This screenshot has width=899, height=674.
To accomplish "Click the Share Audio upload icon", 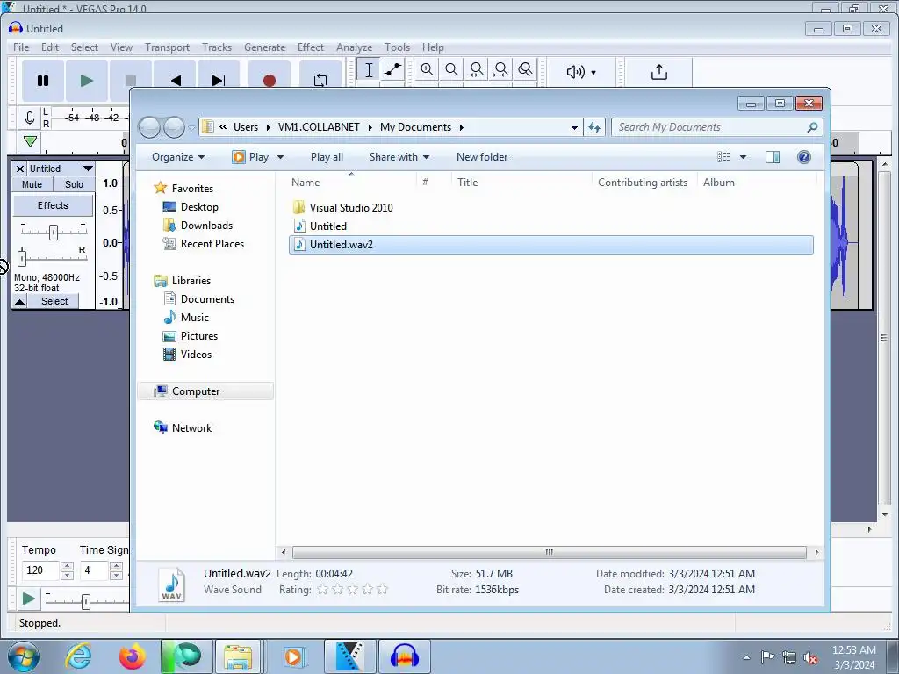I will tap(658, 72).
